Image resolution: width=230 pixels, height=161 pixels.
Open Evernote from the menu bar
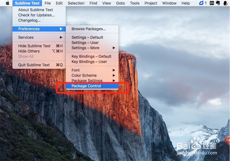coord(218,3)
